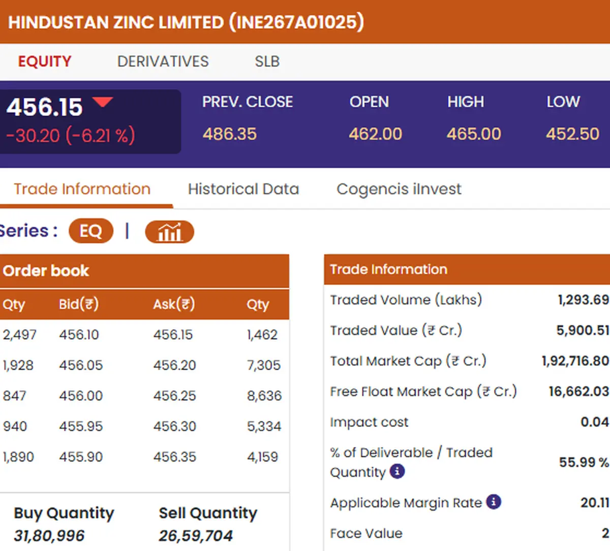Click the Applicable Margin Rate value 20.11
The image size is (610, 551).
(595, 503)
